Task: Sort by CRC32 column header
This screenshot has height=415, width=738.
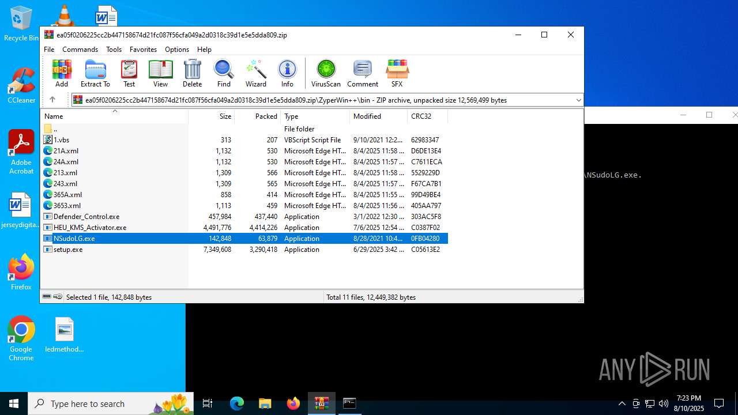Action: tap(427, 116)
